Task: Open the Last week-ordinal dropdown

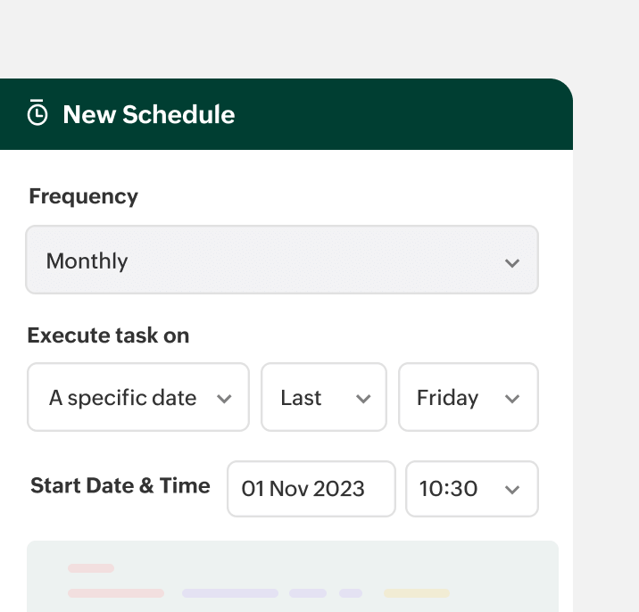Action: (323, 397)
